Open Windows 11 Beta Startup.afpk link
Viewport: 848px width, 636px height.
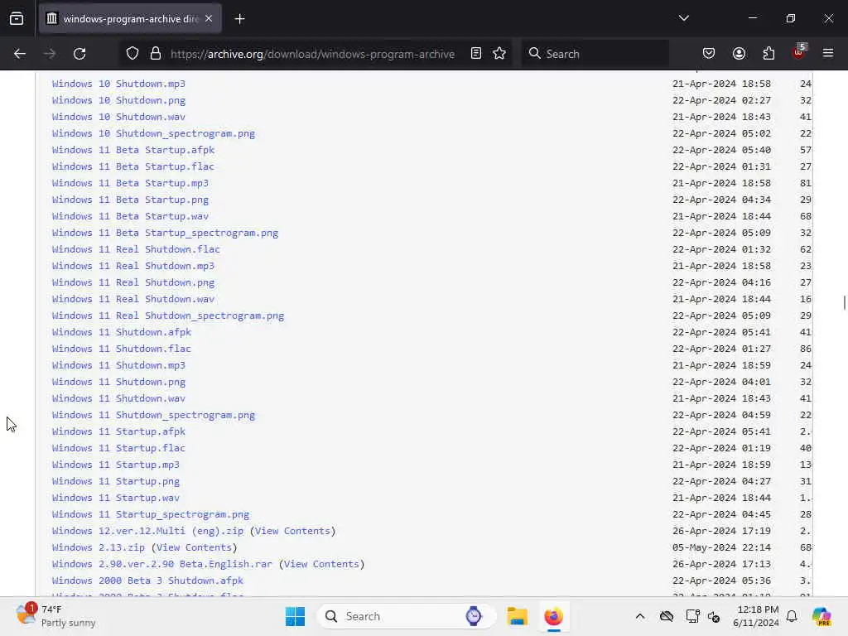click(x=133, y=150)
